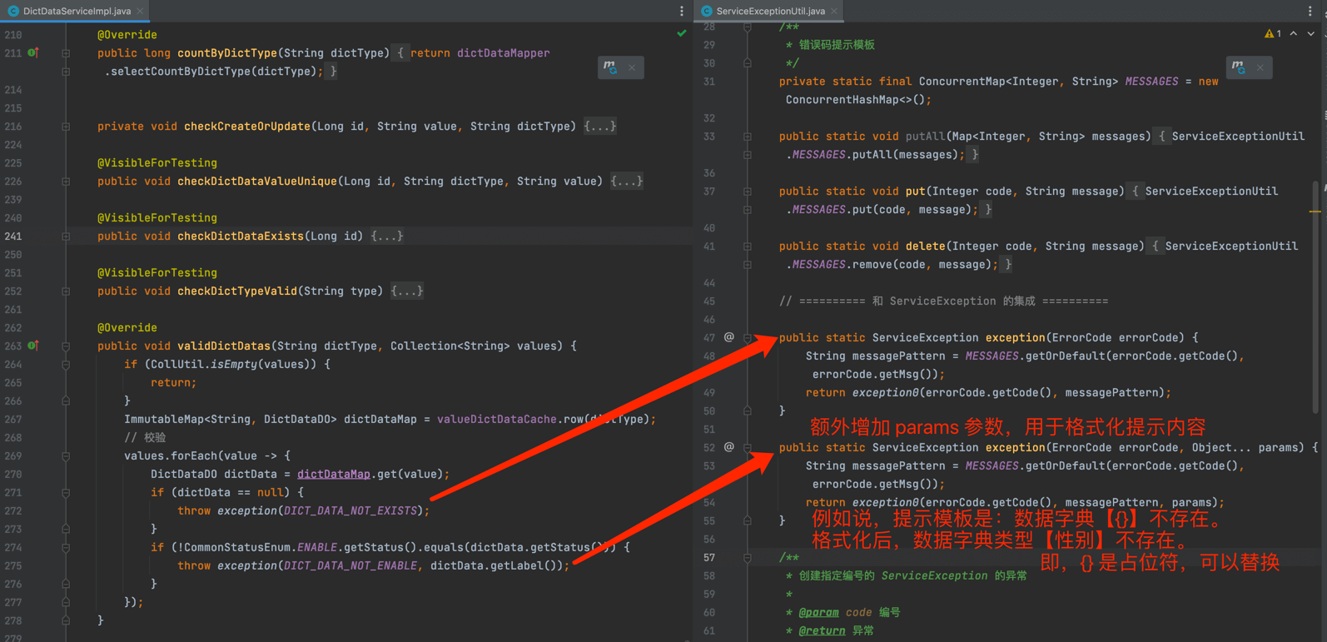Image resolution: width=1327 pixels, height=642 pixels.
Task: Expand the folded checkCreateOrUpdate method body
Action: 600,127
